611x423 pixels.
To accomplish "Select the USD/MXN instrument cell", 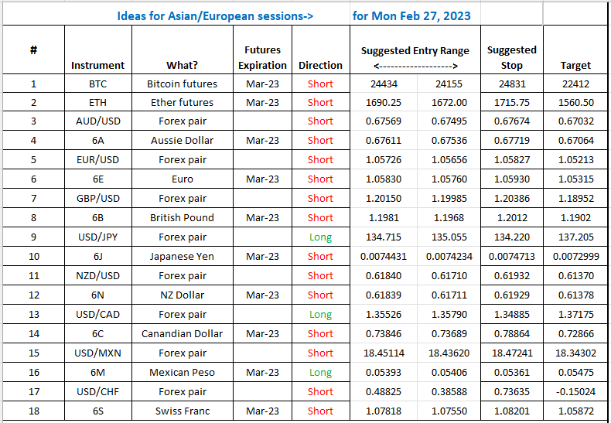I will coord(97,353).
